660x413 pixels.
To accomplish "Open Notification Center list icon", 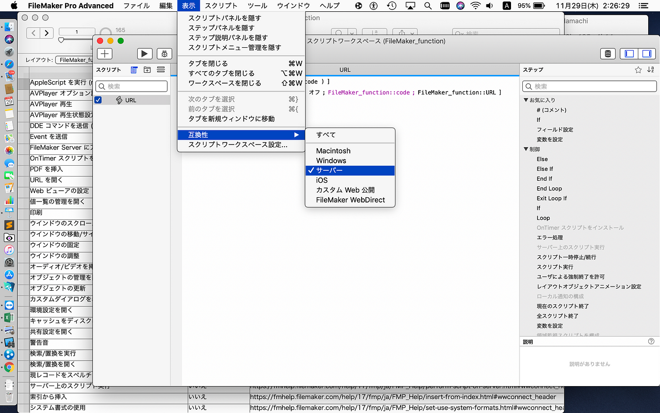I will click(x=643, y=6).
